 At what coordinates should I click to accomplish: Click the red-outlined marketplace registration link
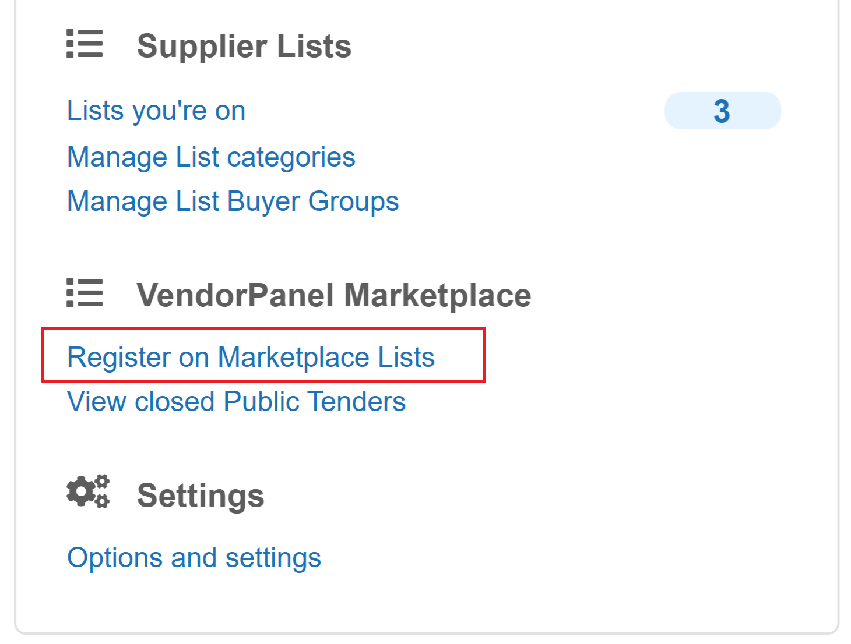(x=251, y=357)
